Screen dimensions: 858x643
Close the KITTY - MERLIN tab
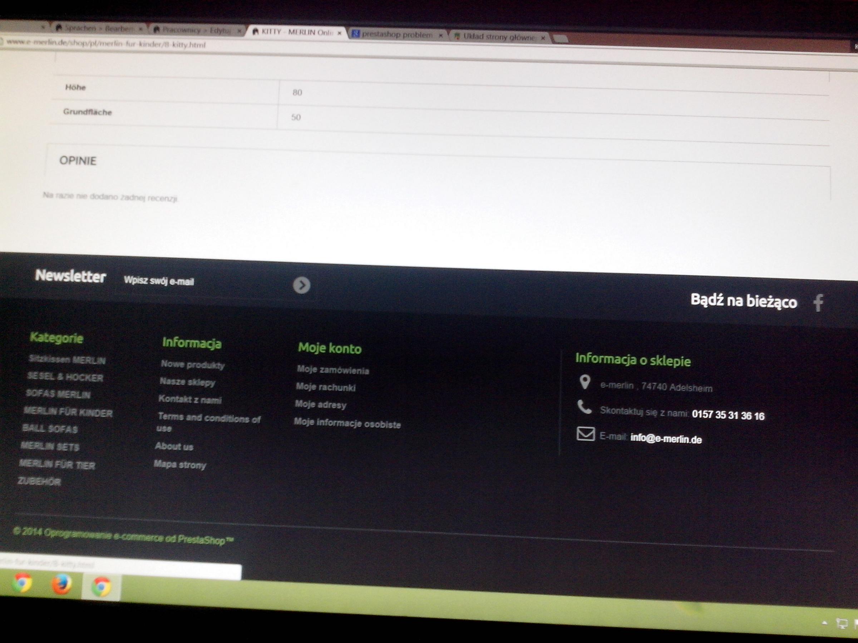tap(339, 33)
